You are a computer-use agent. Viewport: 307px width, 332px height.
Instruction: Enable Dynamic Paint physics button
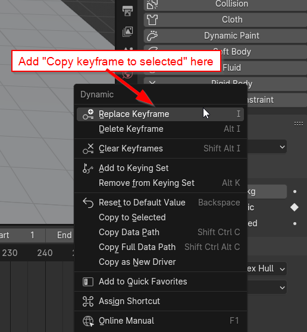coord(225,36)
